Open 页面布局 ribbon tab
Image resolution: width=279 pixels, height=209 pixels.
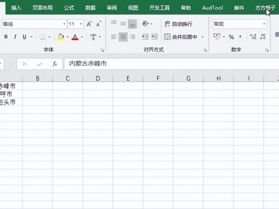(43, 8)
